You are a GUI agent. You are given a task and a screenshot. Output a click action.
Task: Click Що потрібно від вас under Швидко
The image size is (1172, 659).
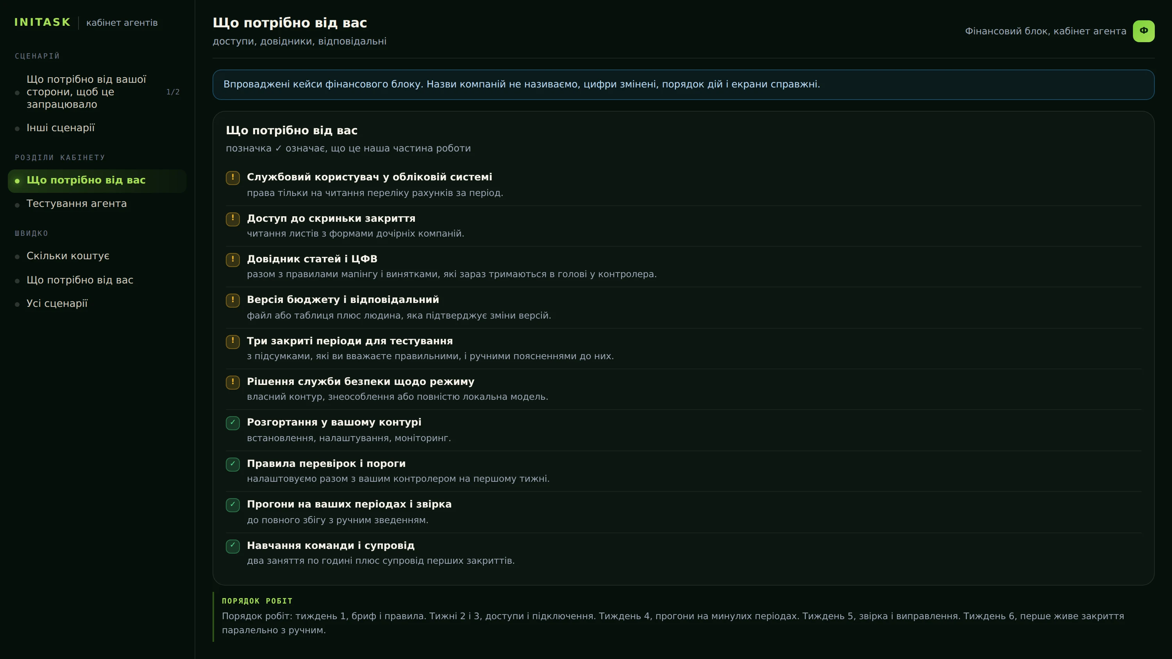click(x=97, y=280)
